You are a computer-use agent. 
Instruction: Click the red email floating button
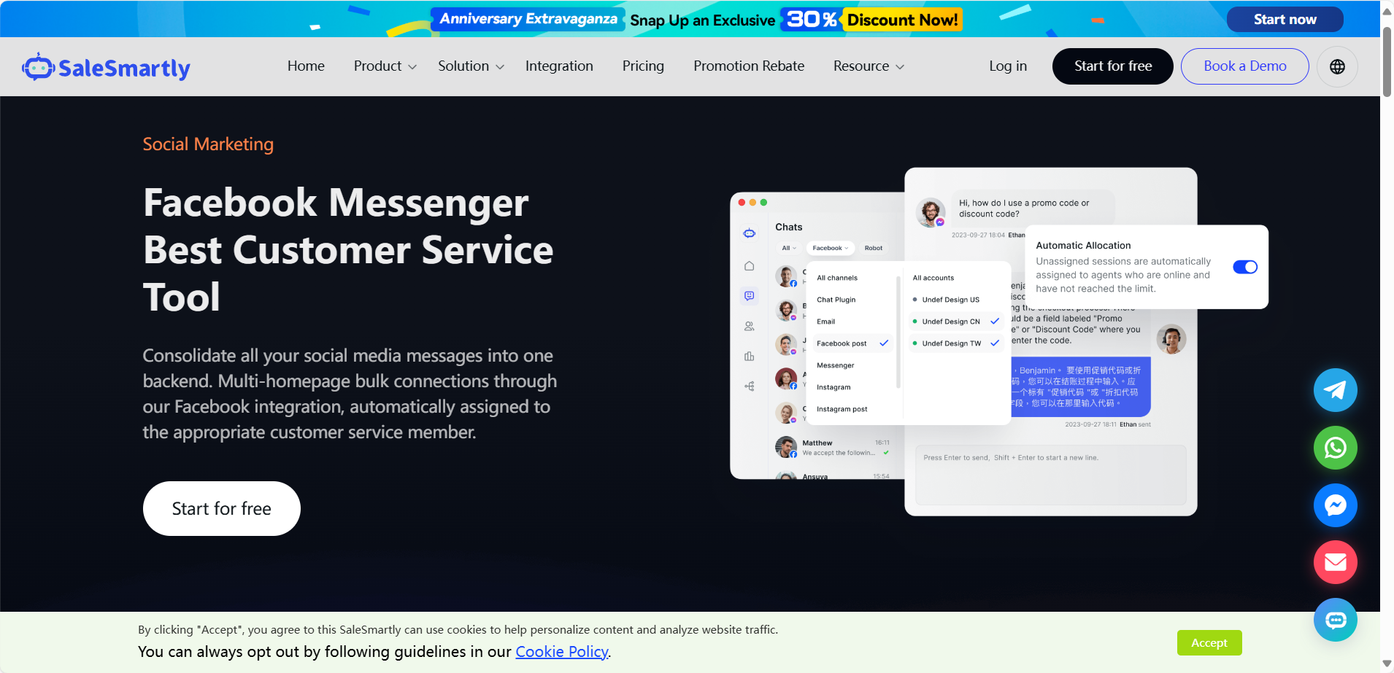[1335, 562]
